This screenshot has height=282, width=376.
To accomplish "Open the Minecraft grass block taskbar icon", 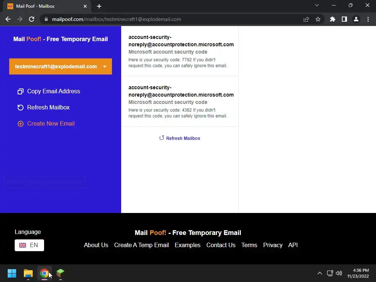I will [x=61, y=273].
